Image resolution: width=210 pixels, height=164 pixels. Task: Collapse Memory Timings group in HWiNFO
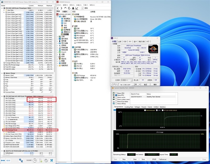pyautogui.click(x=2, y=73)
